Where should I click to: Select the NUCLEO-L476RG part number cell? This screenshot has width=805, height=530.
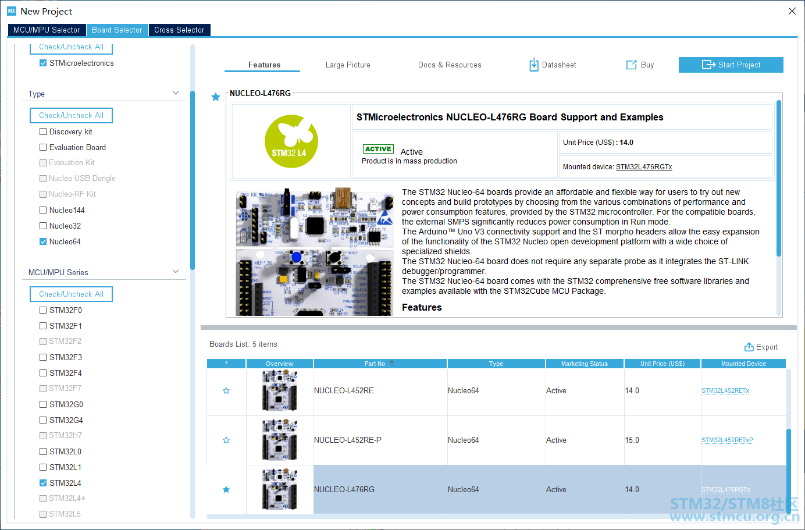point(380,490)
